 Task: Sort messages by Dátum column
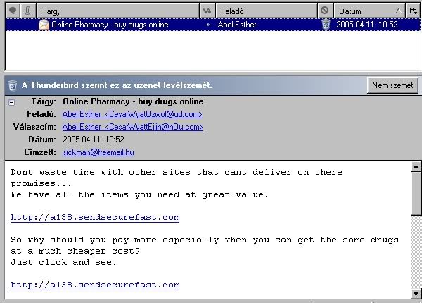369,11
